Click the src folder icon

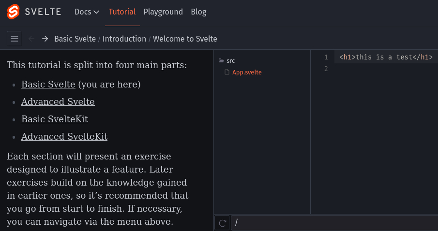point(221,60)
